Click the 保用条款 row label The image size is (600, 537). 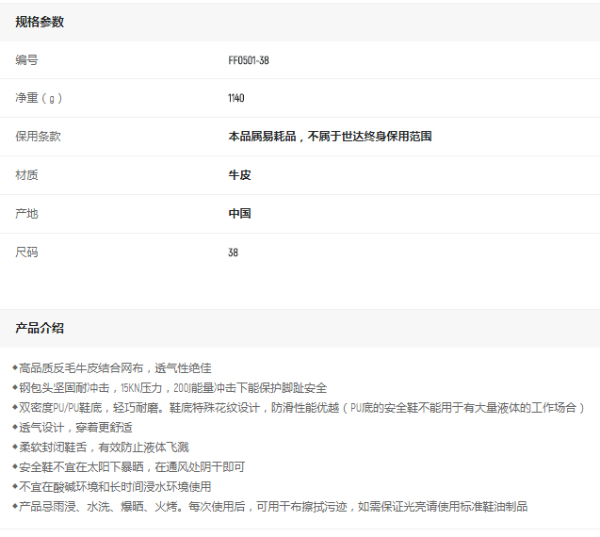pos(38,137)
